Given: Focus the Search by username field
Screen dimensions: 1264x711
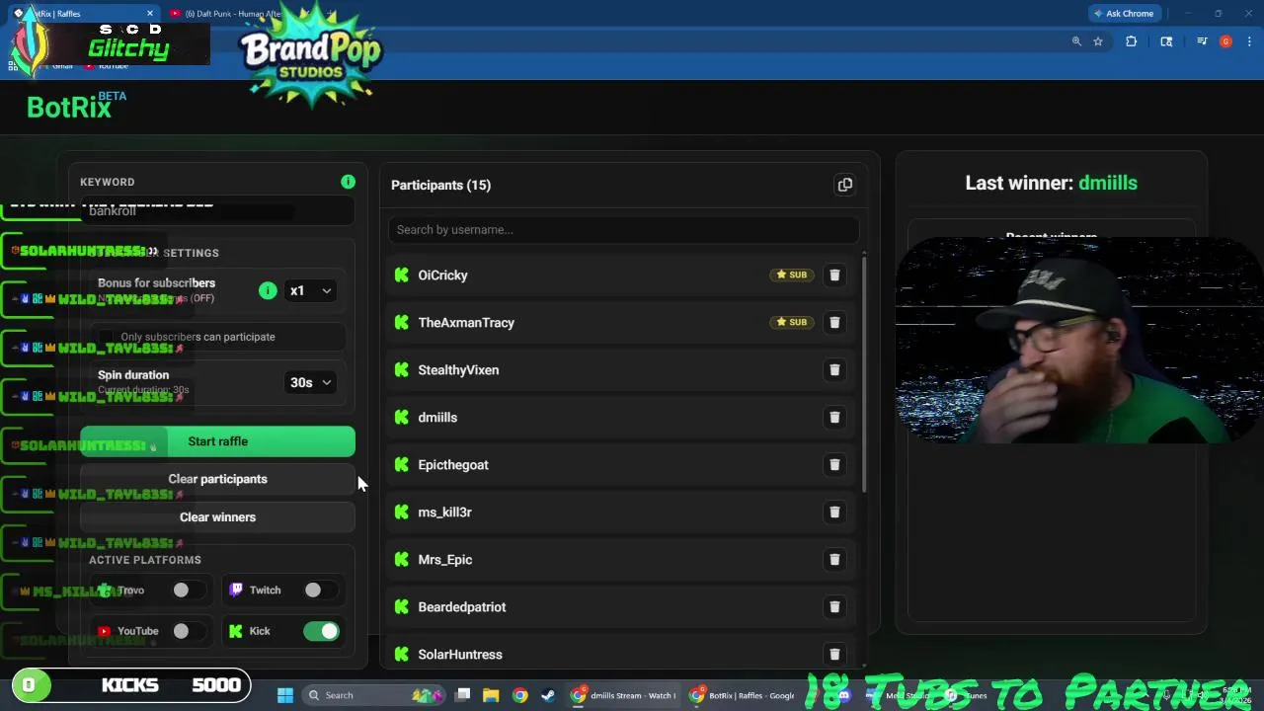Looking at the screenshot, I should coord(623,229).
